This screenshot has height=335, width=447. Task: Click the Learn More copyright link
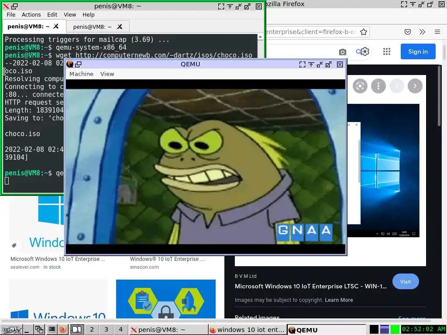[339, 300]
